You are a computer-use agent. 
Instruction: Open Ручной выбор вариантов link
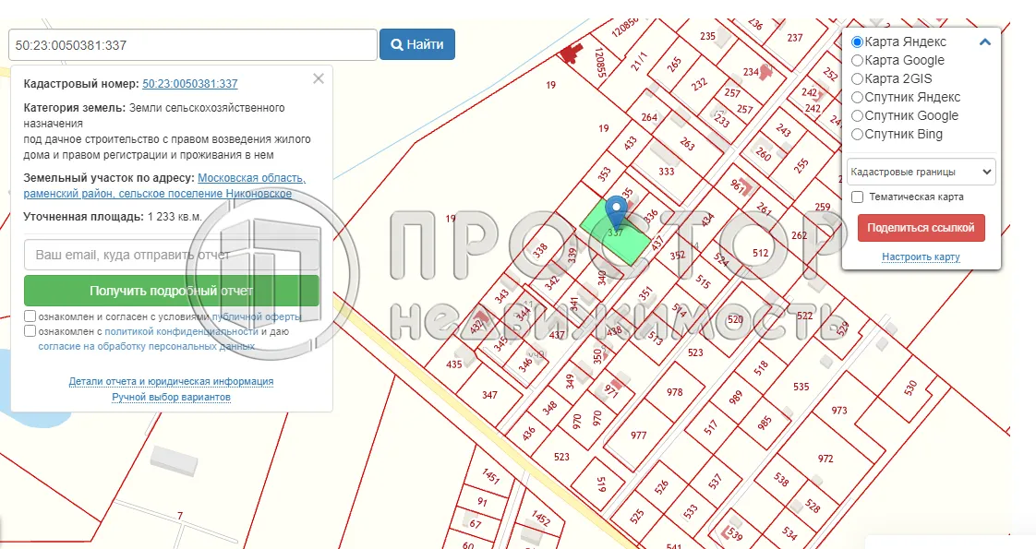171,398
